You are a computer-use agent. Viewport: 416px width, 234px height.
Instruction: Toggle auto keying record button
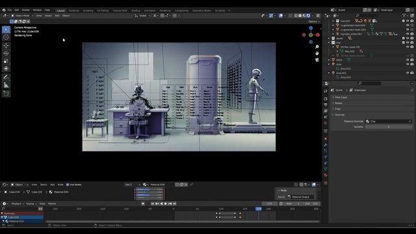[143, 203]
